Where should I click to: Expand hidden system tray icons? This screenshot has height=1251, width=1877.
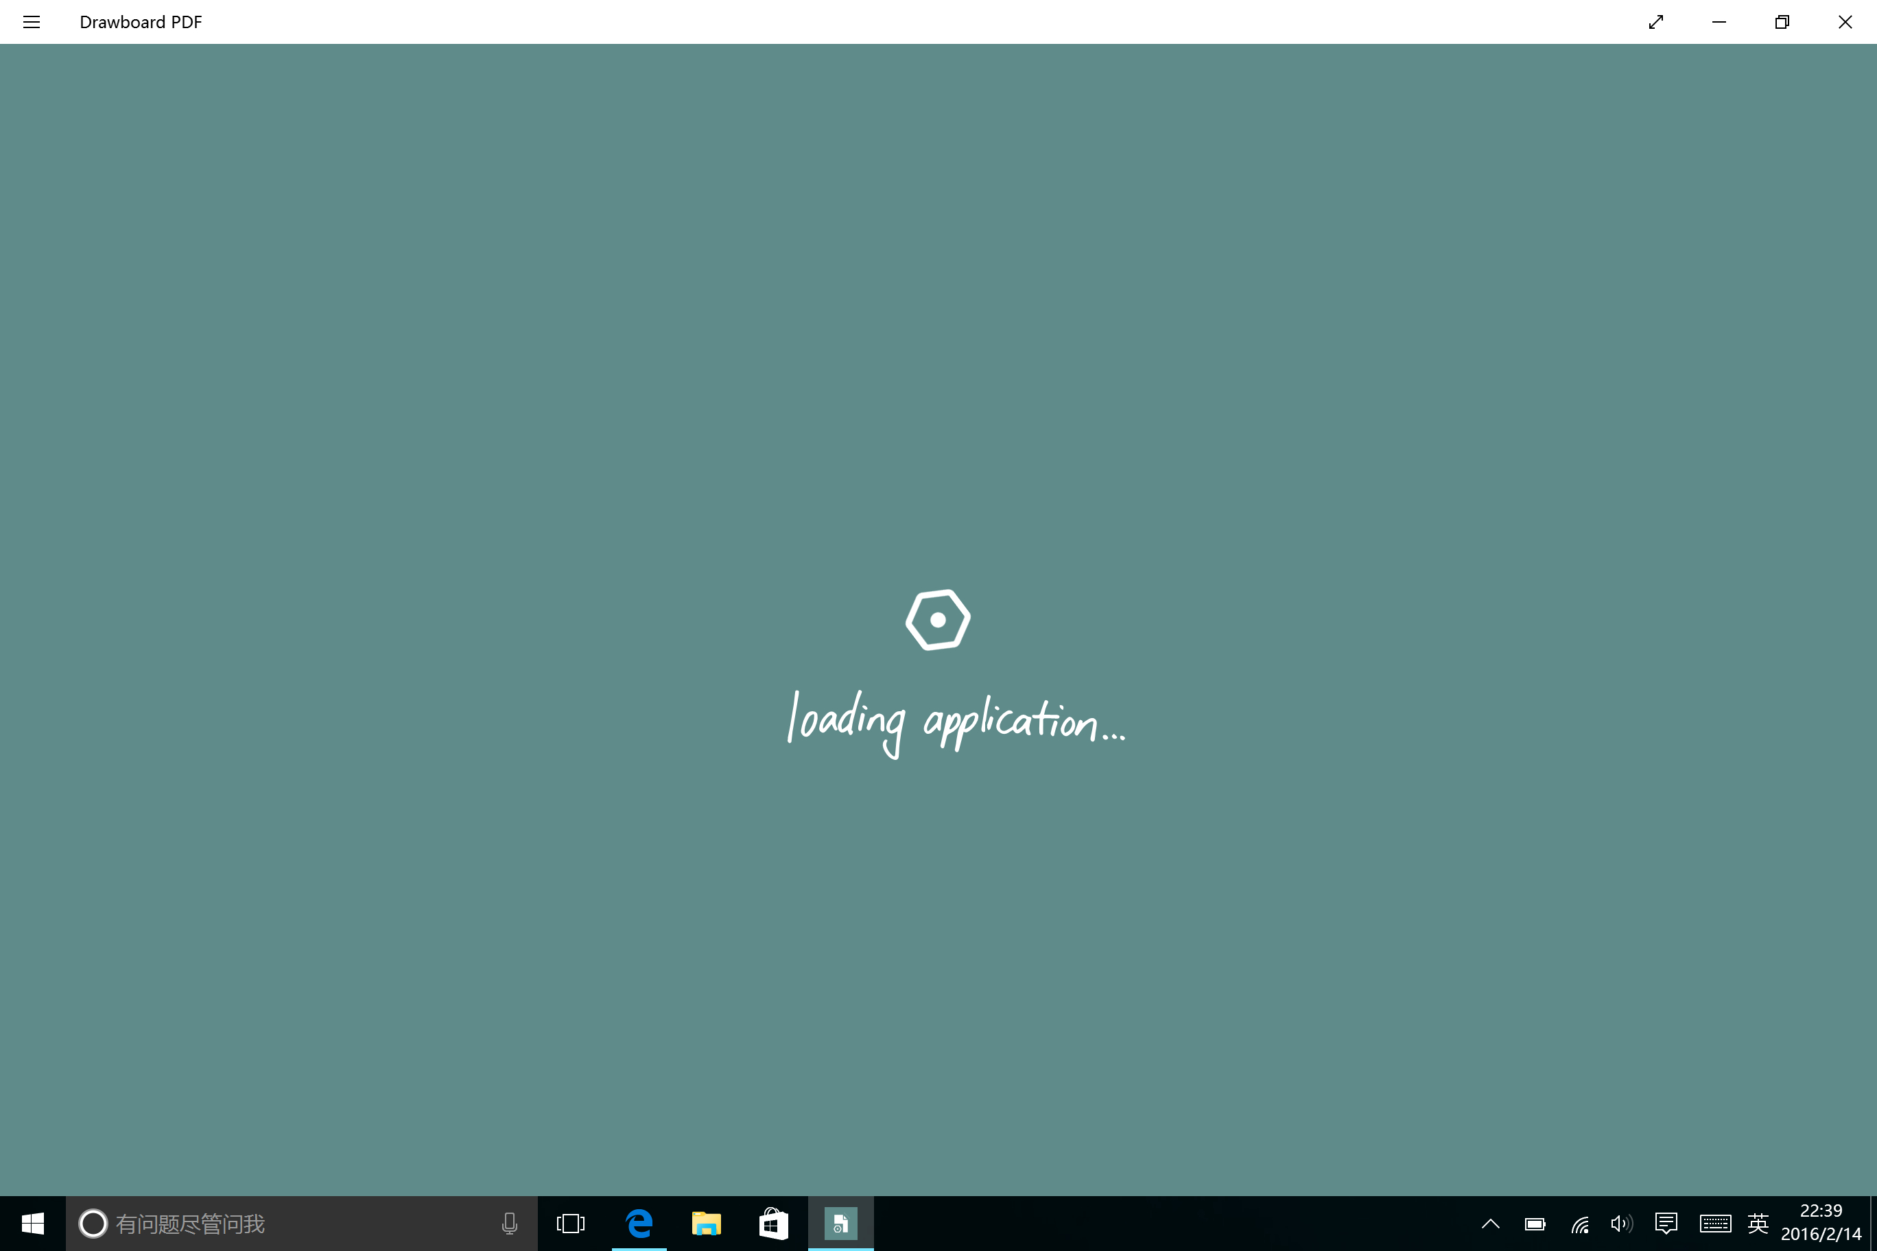(x=1490, y=1223)
